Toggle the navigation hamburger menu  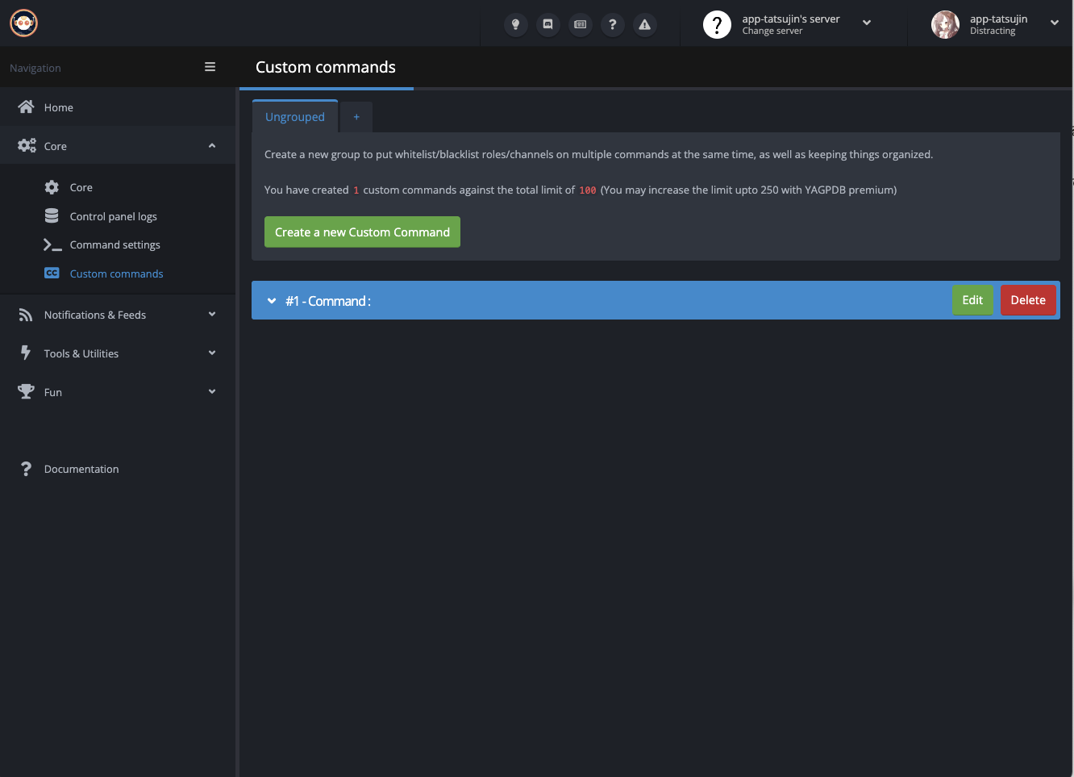[210, 67]
